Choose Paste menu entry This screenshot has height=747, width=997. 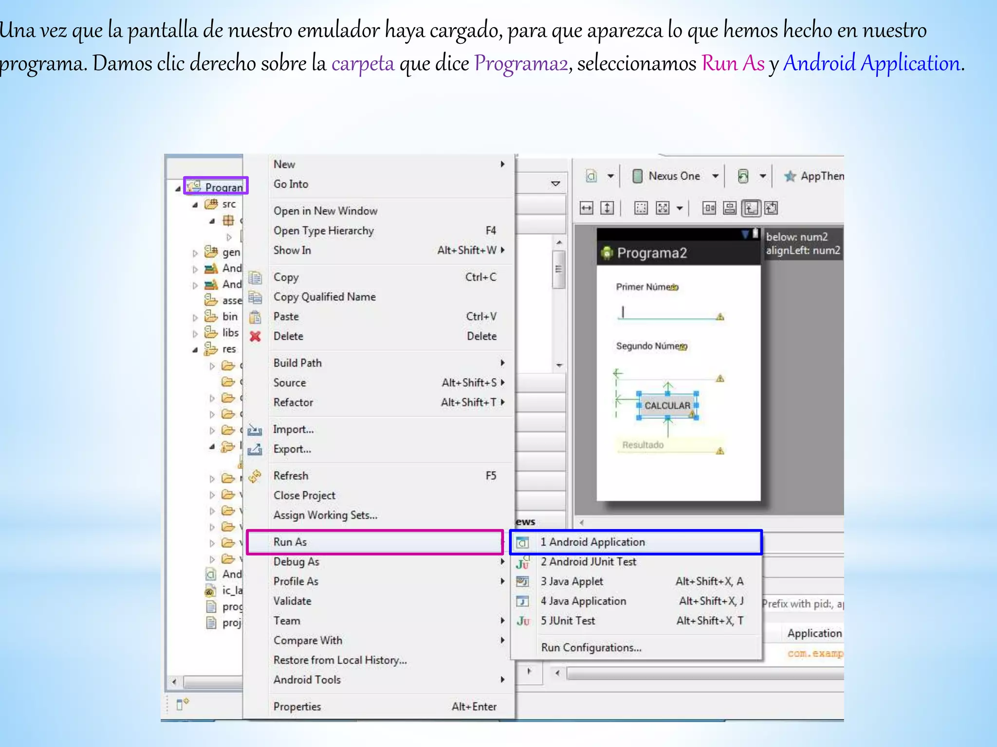pyautogui.click(x=379, y=317)
